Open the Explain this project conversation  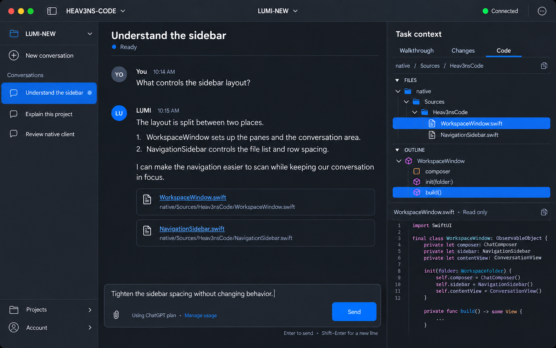pos(49,114)
